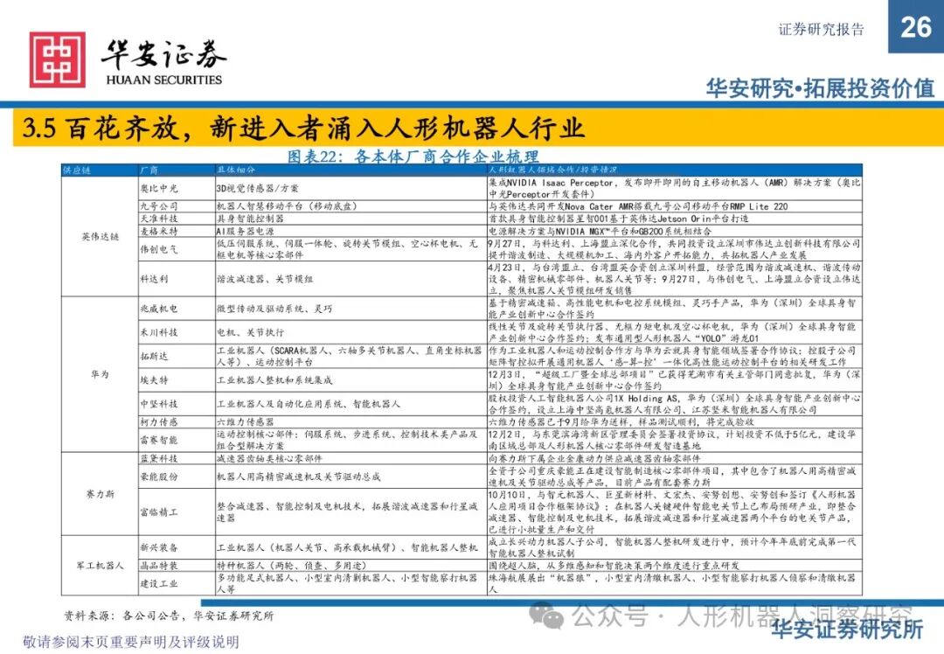
Task: Click the red Huaan Securities logo emblem
Action: (x=57, y=59)
